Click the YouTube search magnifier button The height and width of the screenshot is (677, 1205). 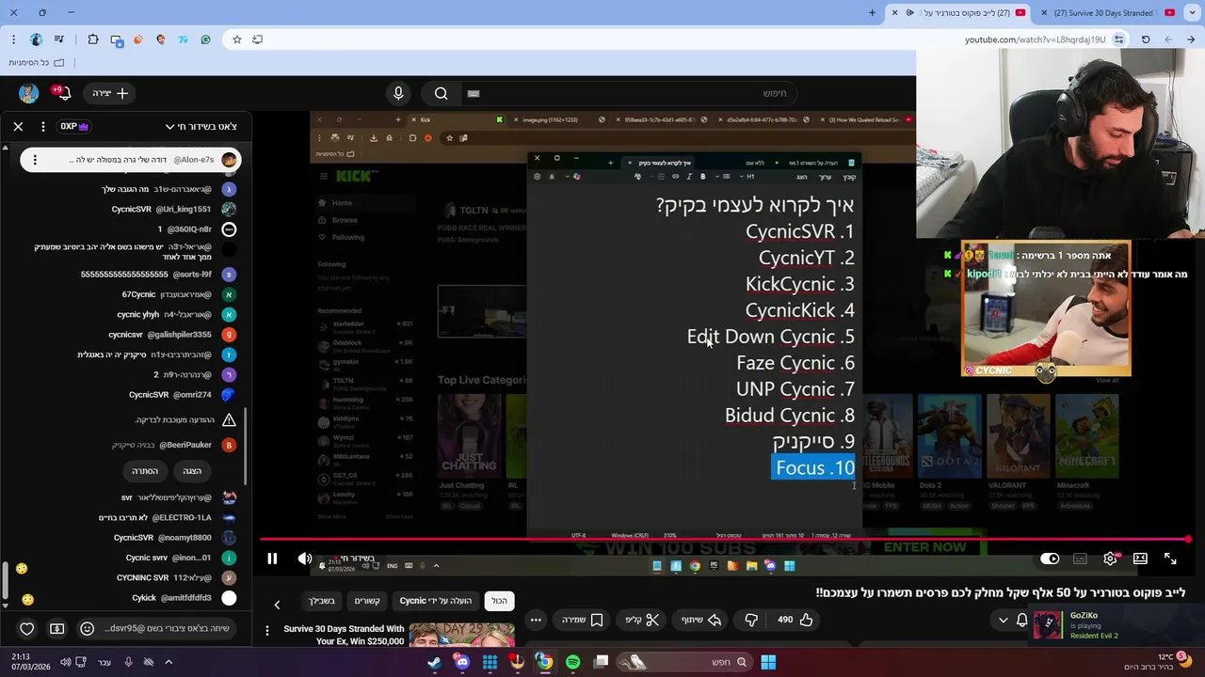[x=441, y=93]
